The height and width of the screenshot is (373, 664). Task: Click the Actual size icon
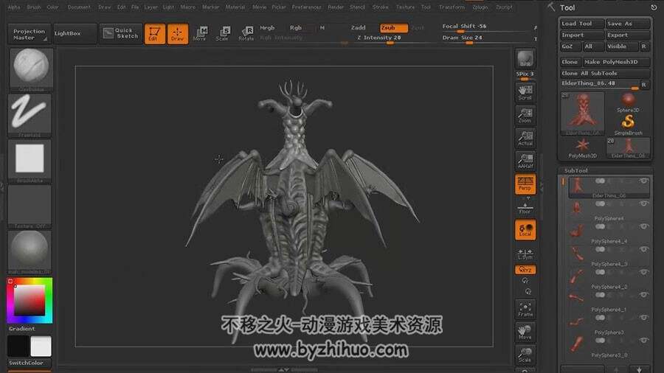(525, 138)
